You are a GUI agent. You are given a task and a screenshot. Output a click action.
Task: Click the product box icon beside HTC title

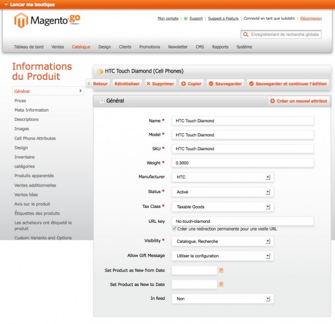point(100,72)
